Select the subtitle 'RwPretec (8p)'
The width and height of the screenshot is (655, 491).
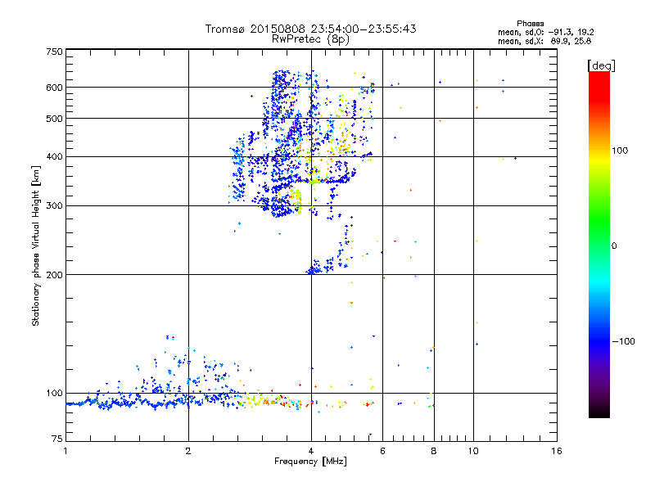pos(310,39)
